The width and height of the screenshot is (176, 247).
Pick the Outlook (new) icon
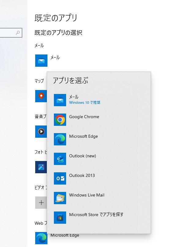point(60,159)
